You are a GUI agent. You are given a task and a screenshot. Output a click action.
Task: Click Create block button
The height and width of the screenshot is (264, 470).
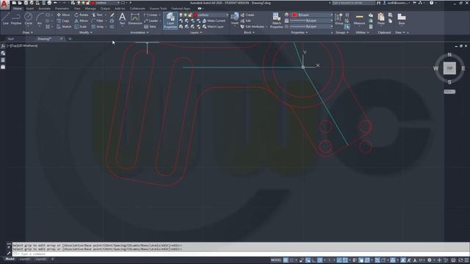(x=247, y=15)
